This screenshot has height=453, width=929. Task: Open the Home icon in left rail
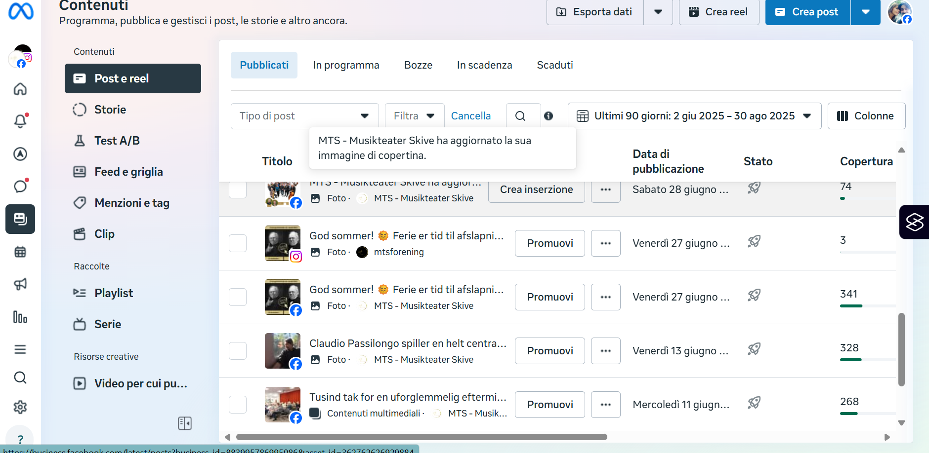(x=20, y=89)
